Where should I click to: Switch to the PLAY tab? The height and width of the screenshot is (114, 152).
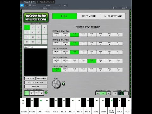65,16
